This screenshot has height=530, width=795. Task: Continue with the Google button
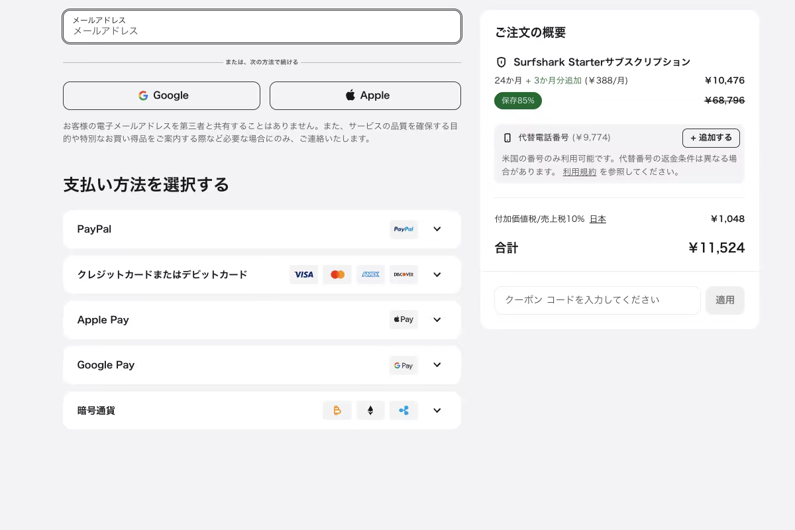162,95
